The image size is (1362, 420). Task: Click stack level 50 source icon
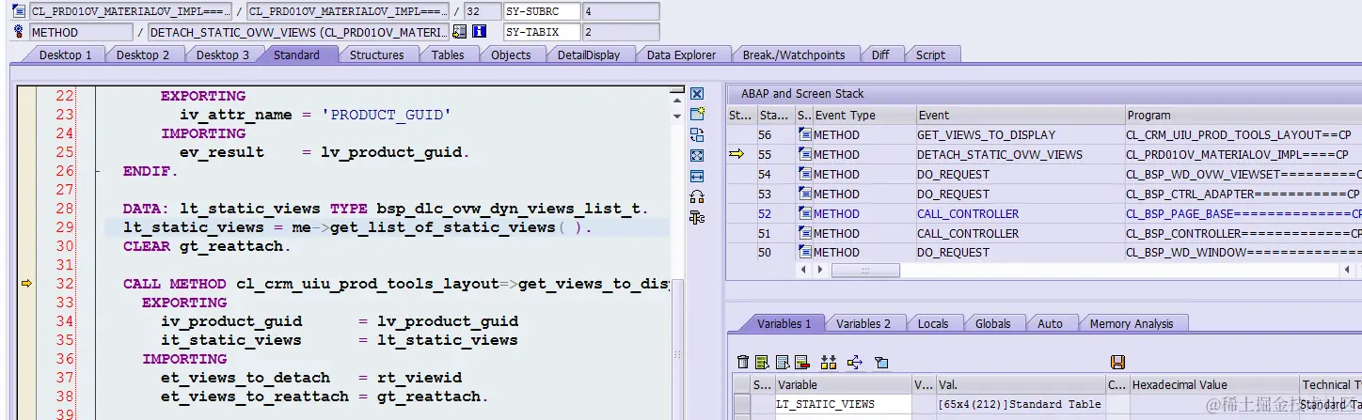coord(804,252)
